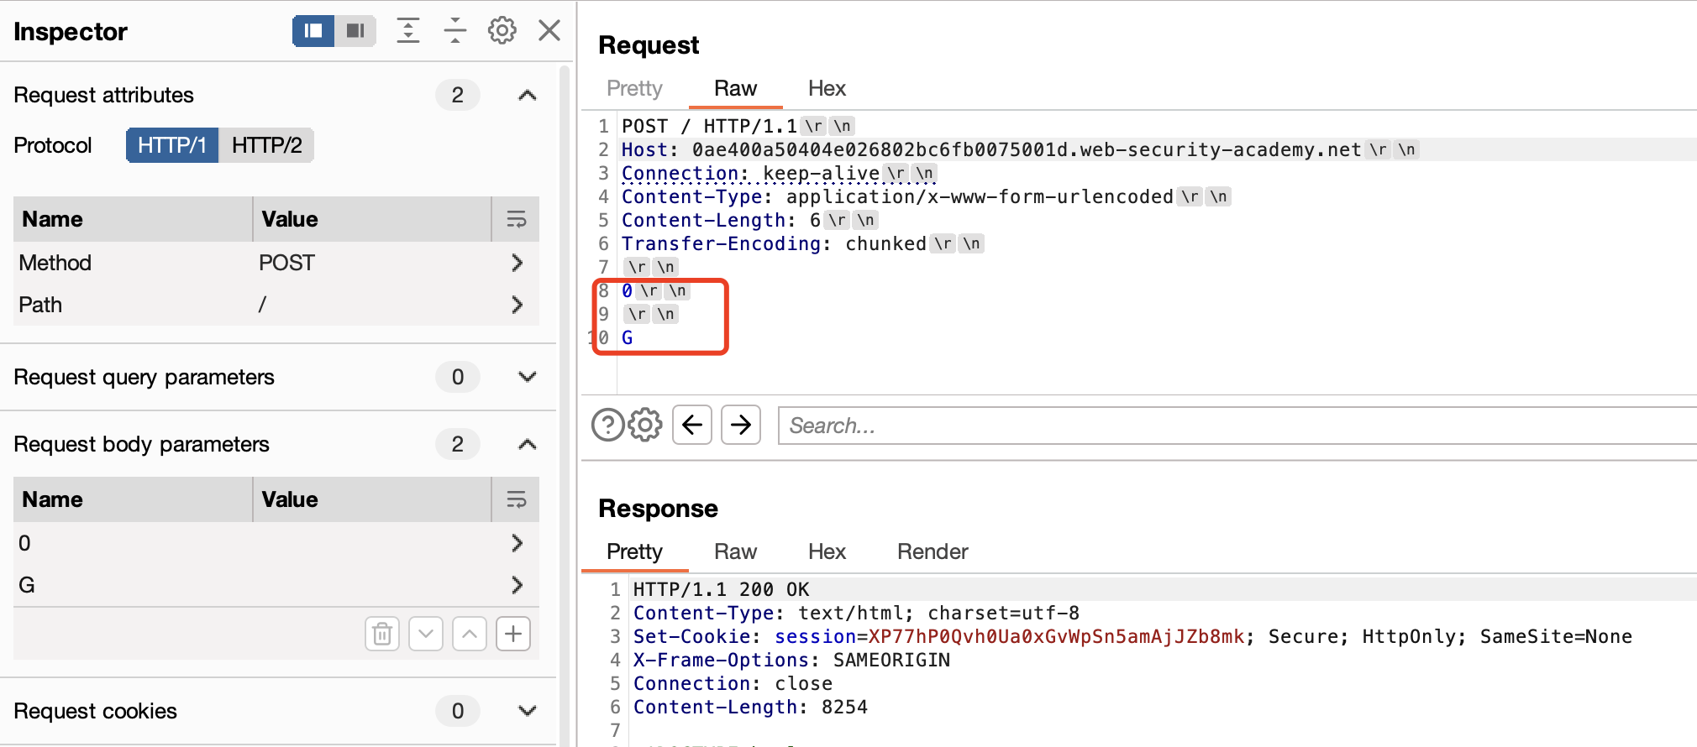Switch protocol to HTTP/2
Viewport: 1697px width, 747px height.
266,145
